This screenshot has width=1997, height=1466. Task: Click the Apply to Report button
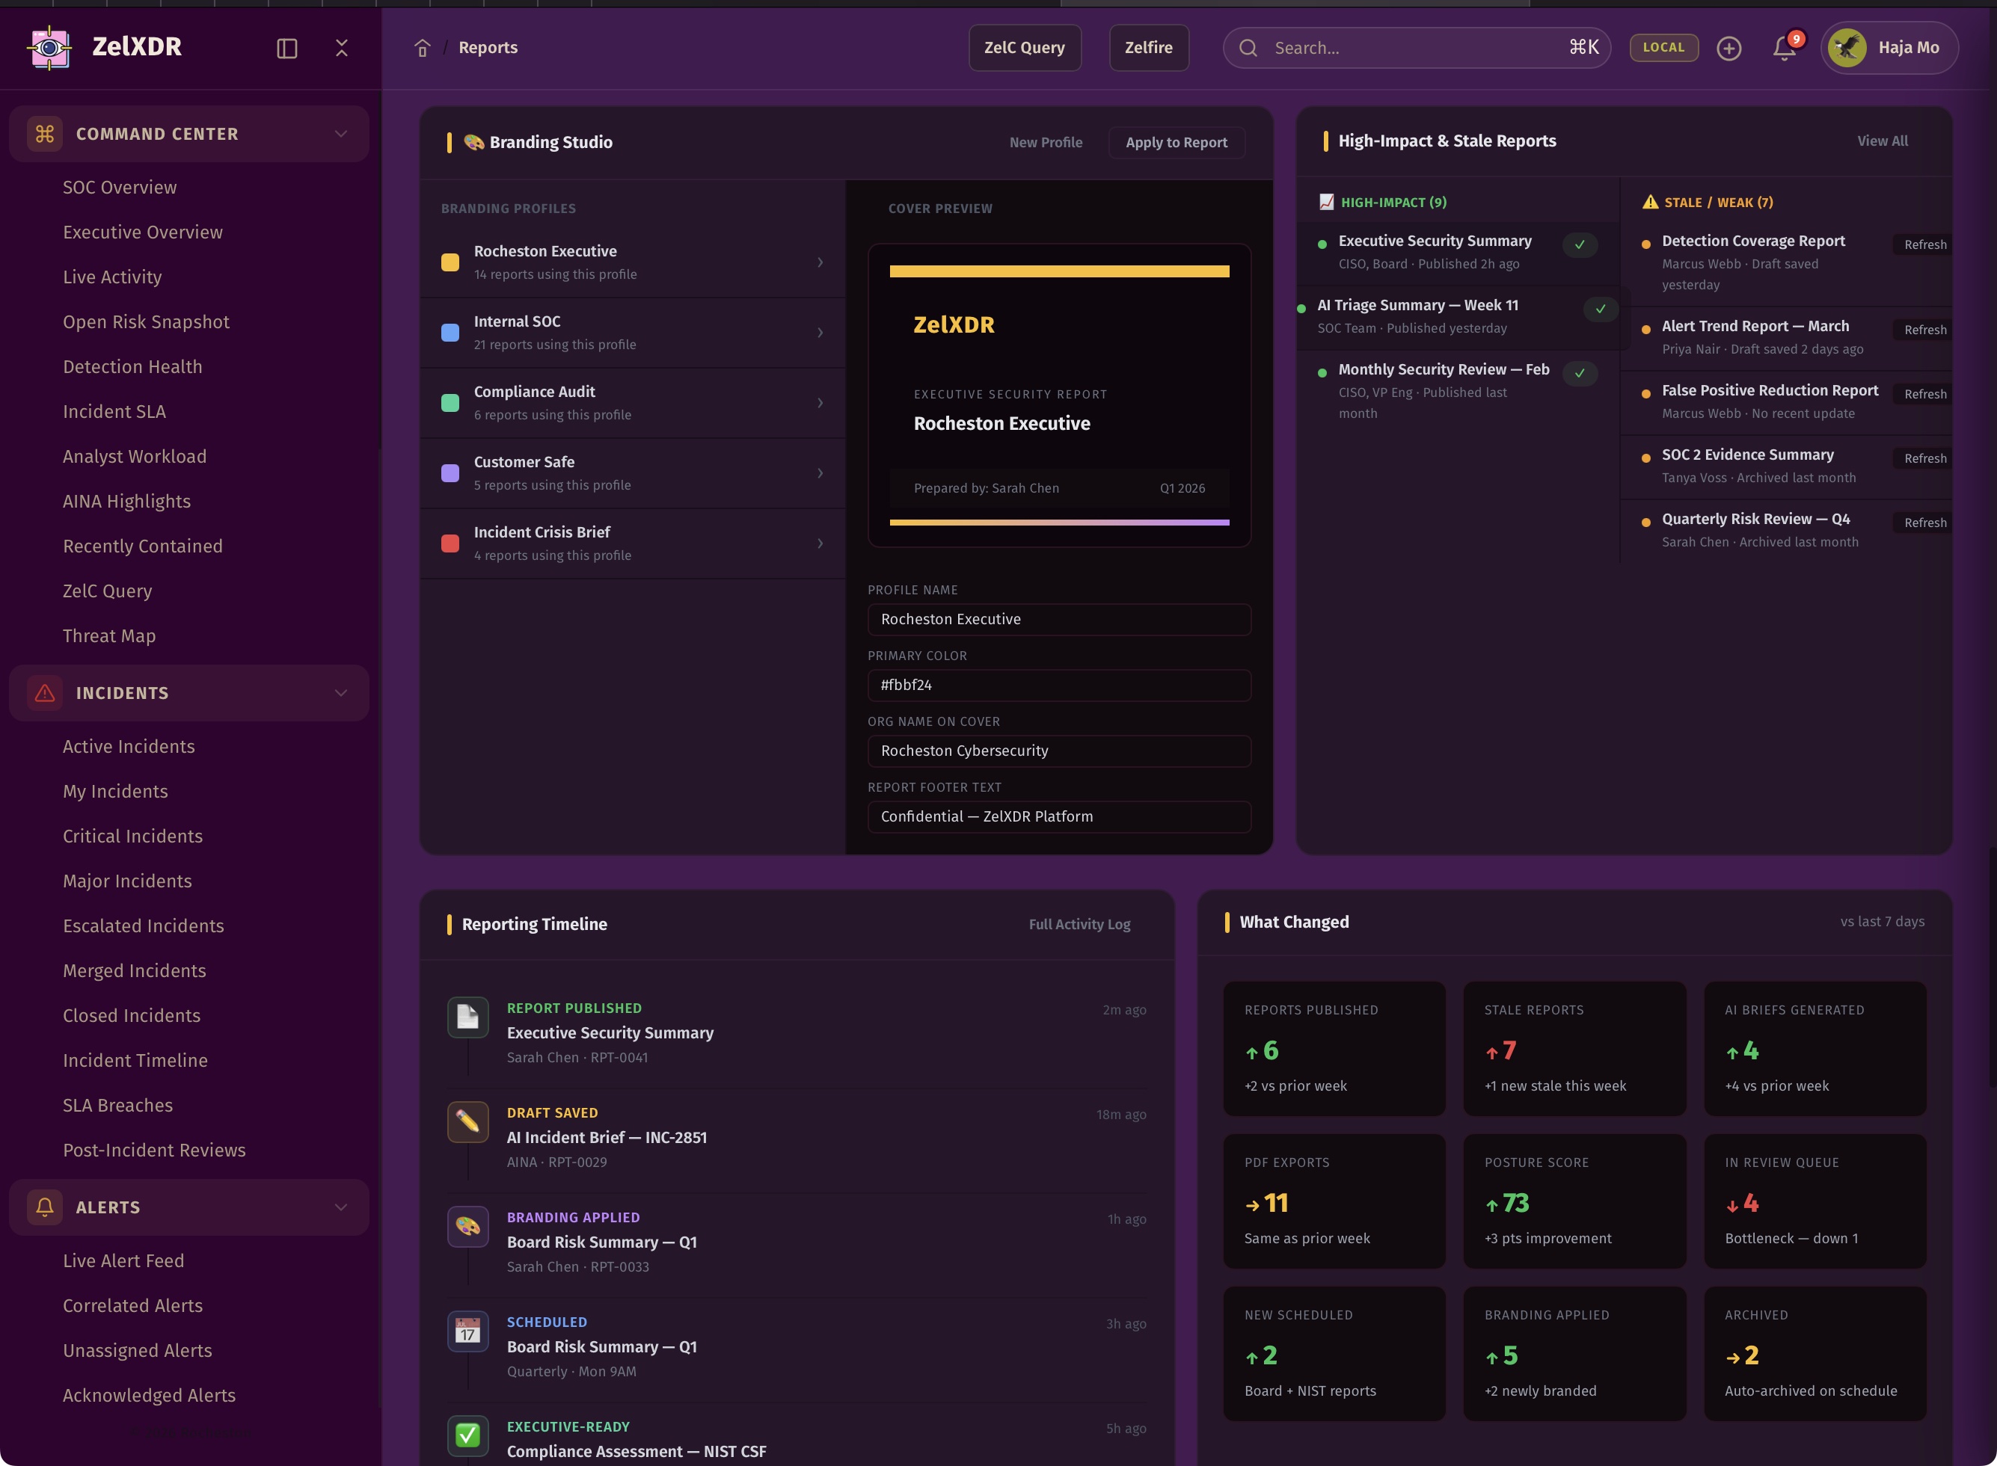1176,142
